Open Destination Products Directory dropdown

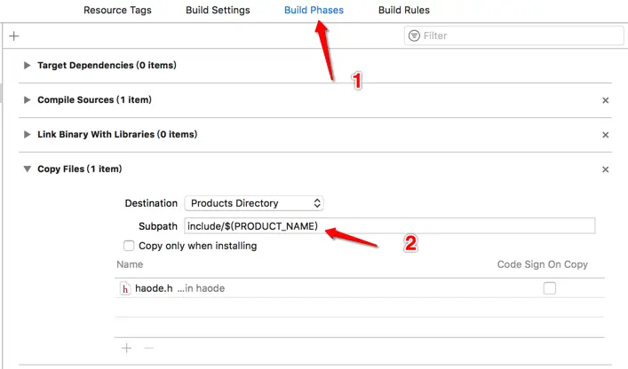pyautogui.click(x=254, y=203)
